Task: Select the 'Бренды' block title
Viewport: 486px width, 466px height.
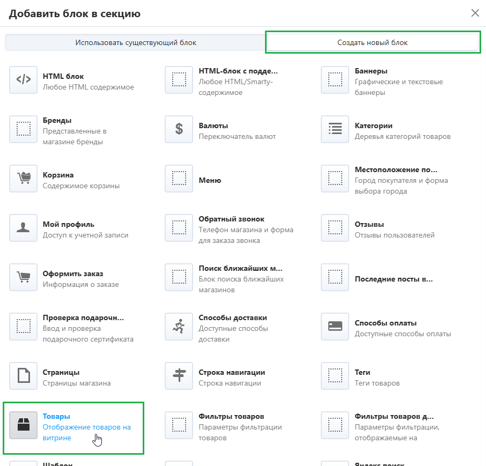Action: tap(57, 120)
